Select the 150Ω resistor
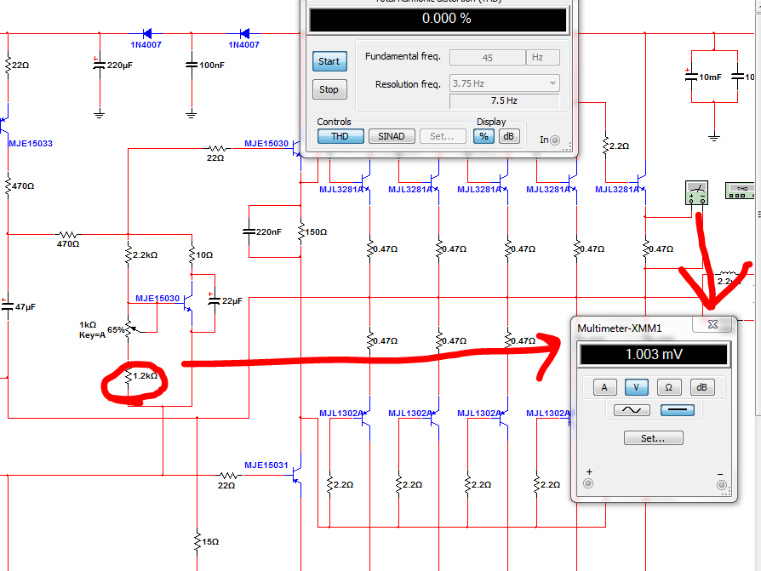The width and height of the screenshot is (761, 571). point(300,232)
